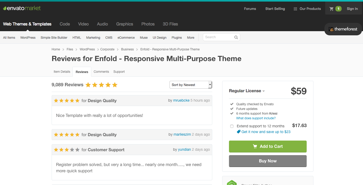Go to the Video marketplace
Image resolution: width=363 pixels, height=185 pixels.
[83, 24]
